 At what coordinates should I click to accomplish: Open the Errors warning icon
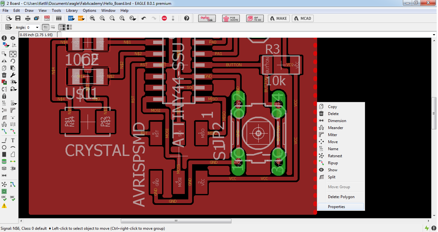click(4, 206)
